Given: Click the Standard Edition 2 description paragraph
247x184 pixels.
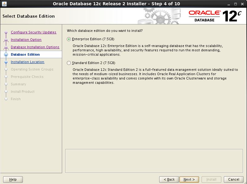Looking at the screenshot, I should tap(155, 76).
